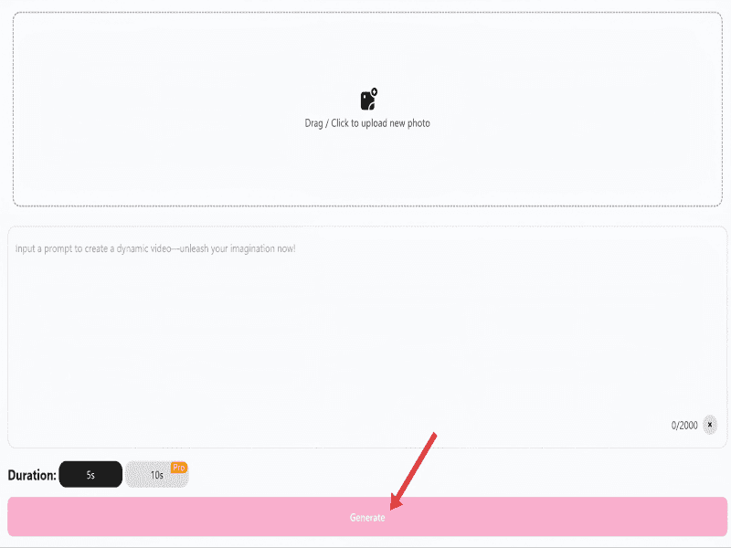Open file picker via the upload image icon
Image resolution: width=731 pixels, height=548 pixels.
point(368,100)
